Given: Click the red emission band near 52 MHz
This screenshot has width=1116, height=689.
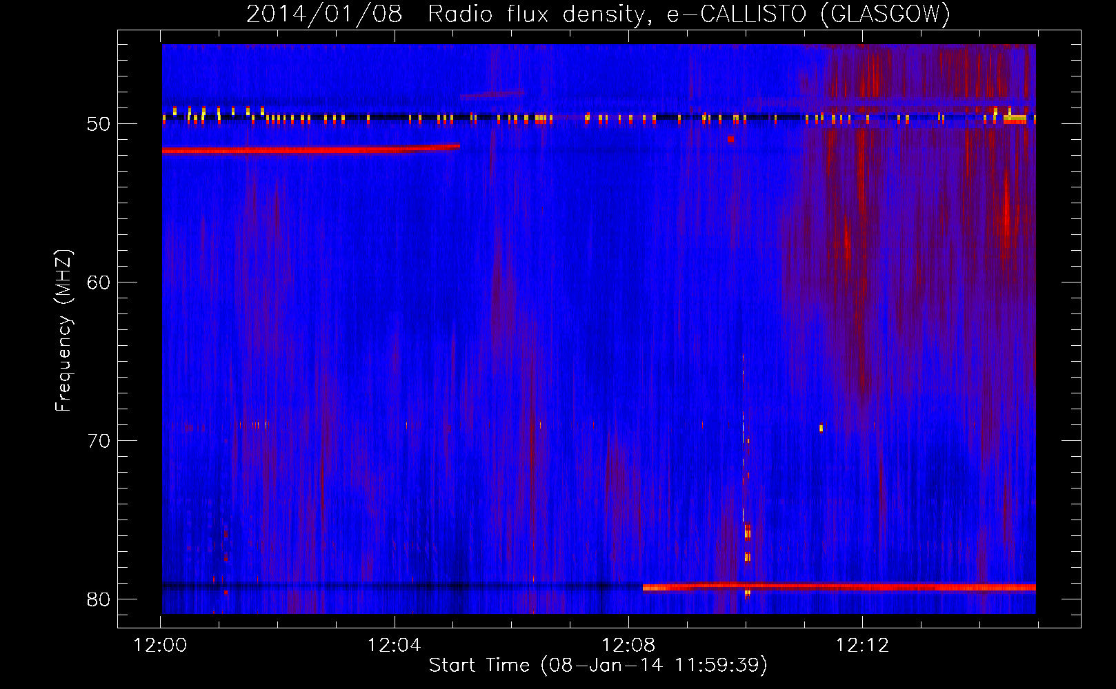Looking at the screenshot, I should click(x=310, y=149).
